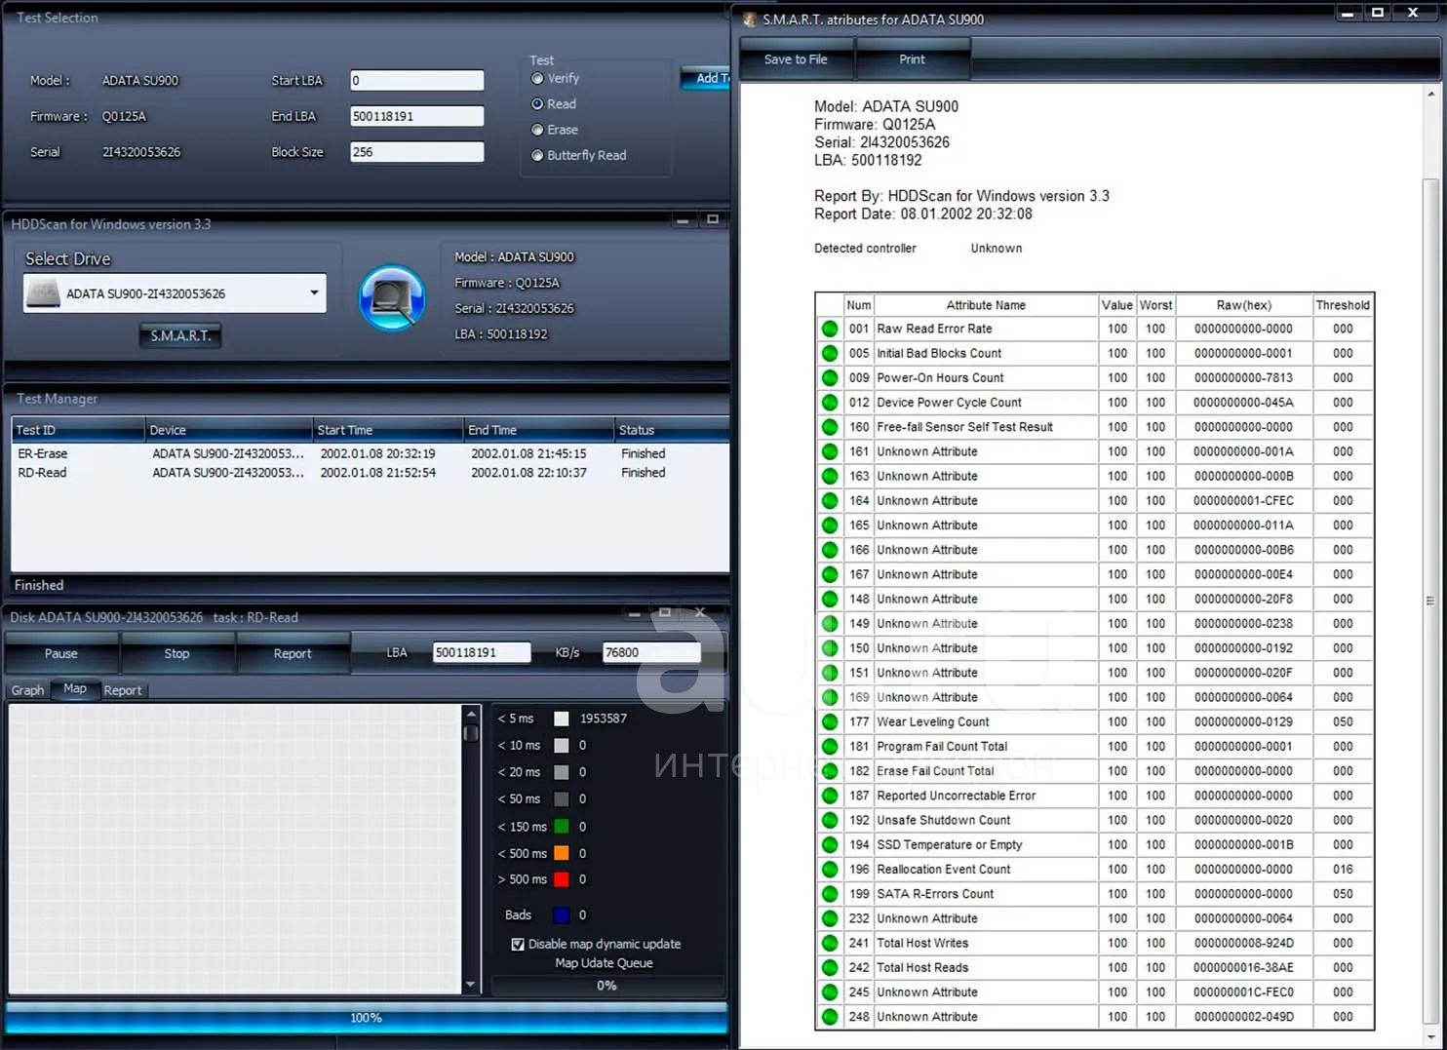Click Save to File in S.M.A.R.T. window
The image size is (1447, 1050).
pyautogui.click(x=796, y=59)
